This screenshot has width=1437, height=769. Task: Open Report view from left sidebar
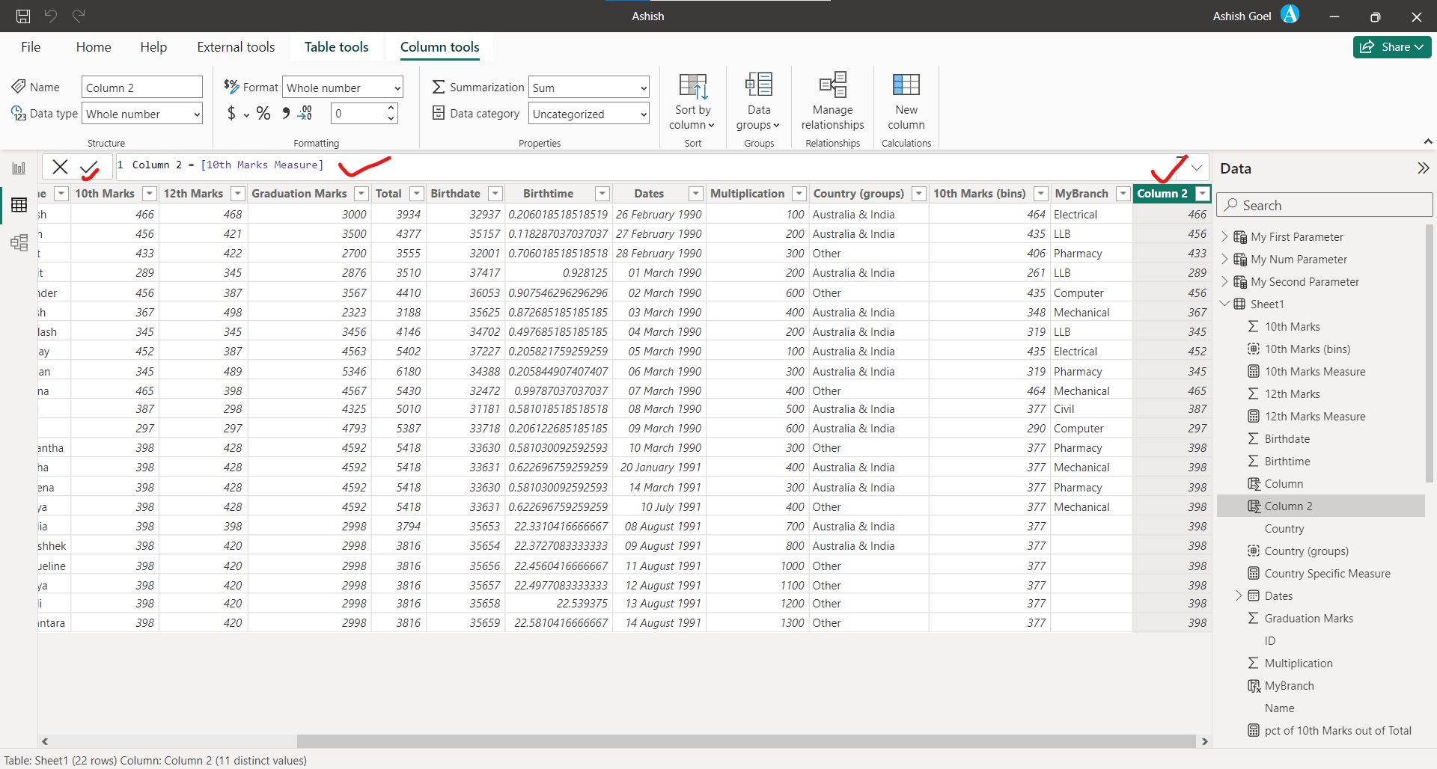tap(19, 168)
